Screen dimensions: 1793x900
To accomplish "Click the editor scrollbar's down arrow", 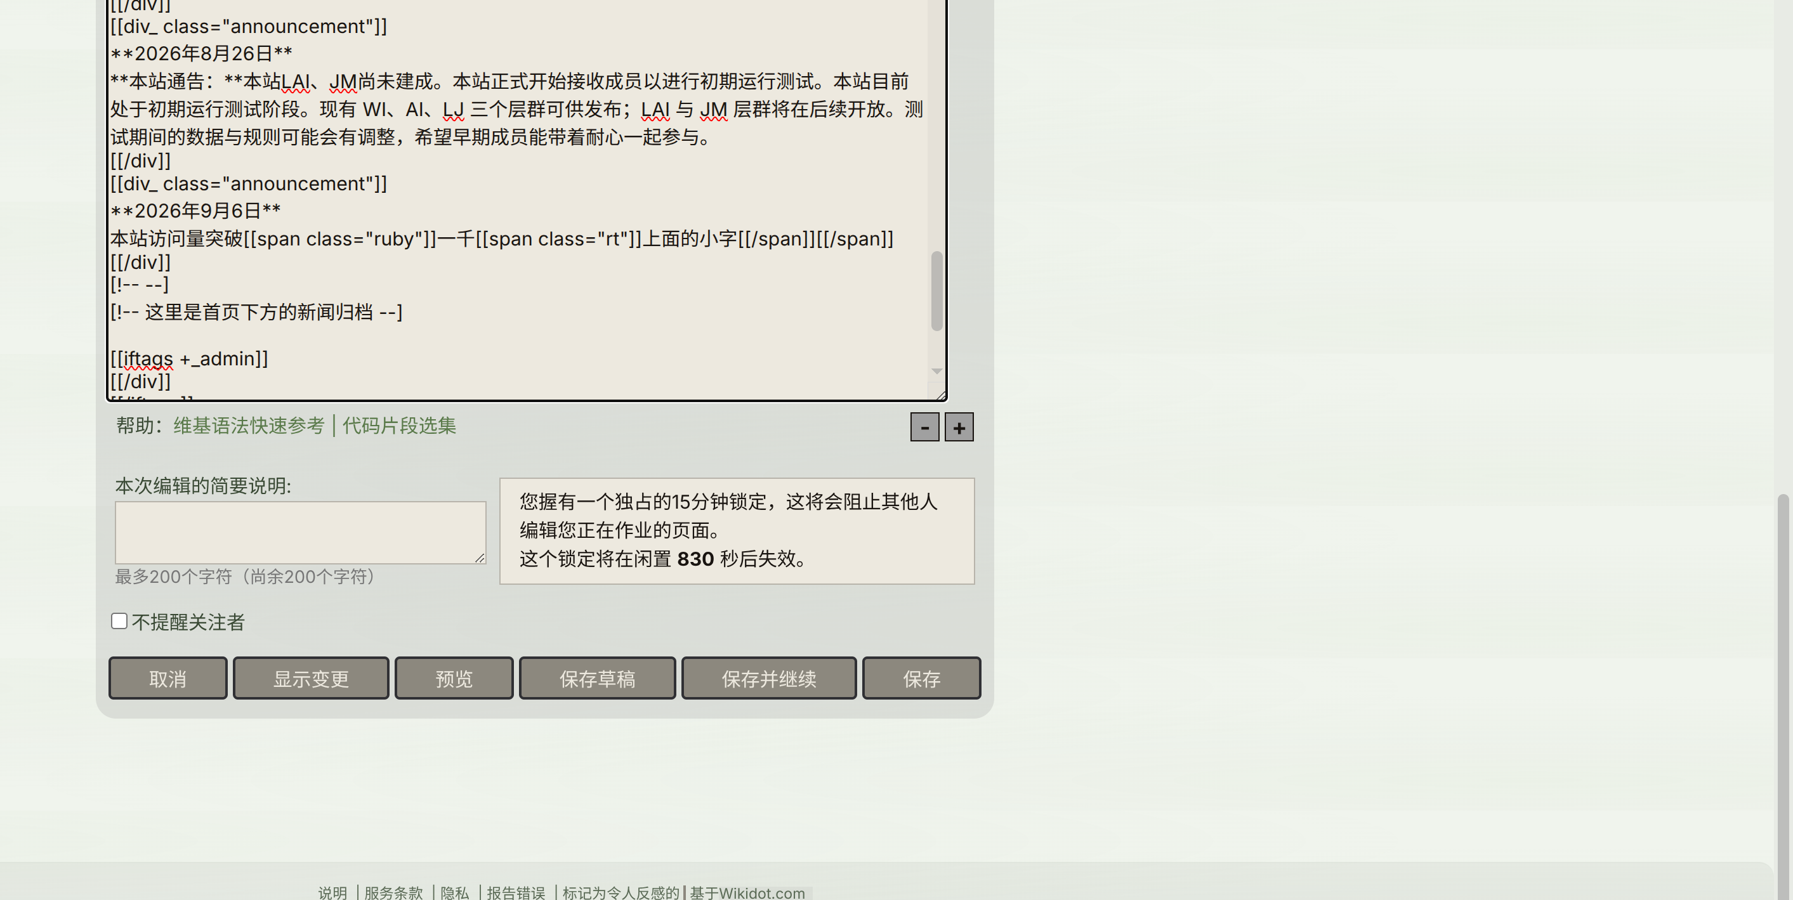I will coord(937,371).
